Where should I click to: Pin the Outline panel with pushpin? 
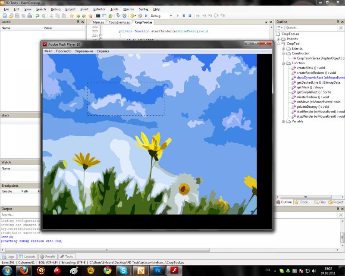click(338, 22)
